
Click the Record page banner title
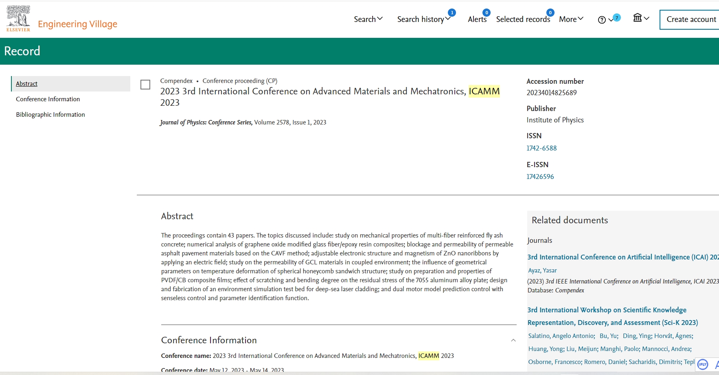point(22,51)
